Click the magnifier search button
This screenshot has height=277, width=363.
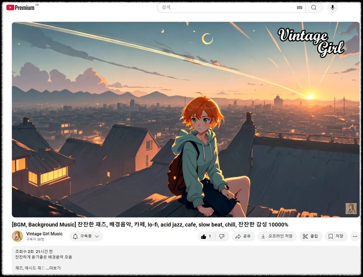314,7
